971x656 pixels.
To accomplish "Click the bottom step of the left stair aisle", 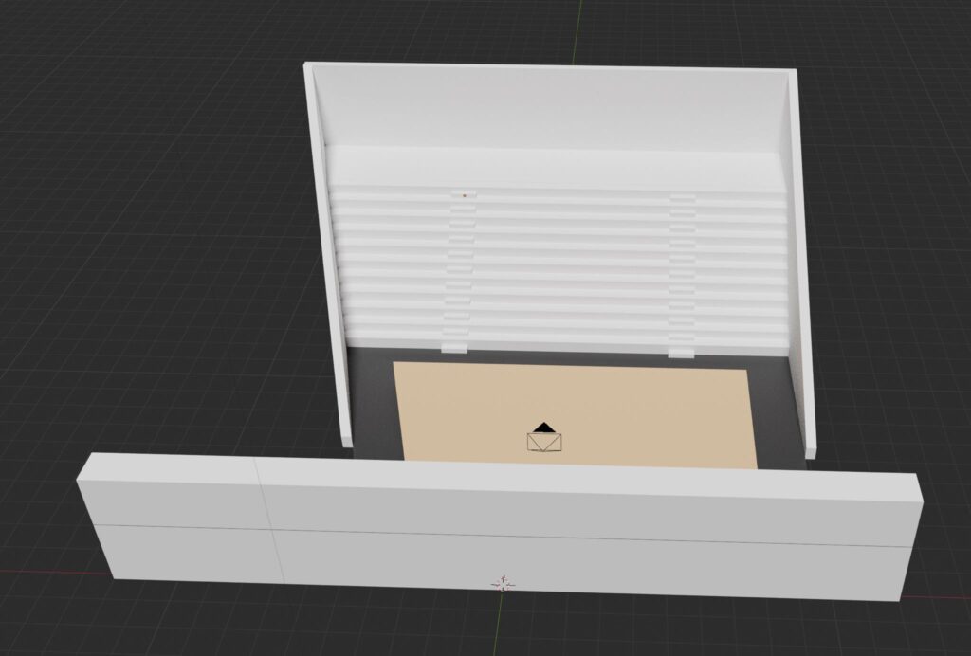I will 454,348.
